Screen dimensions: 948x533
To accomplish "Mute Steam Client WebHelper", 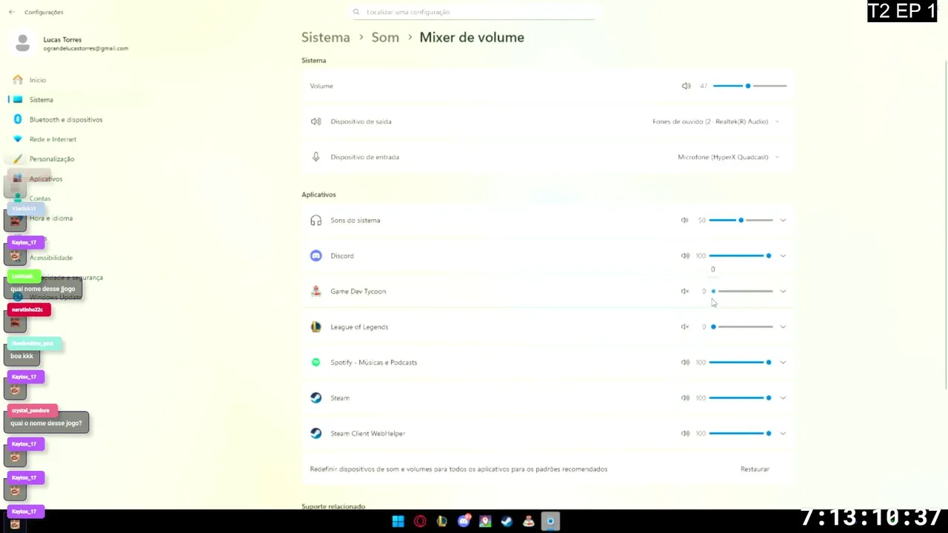I will tap(685, 433).
